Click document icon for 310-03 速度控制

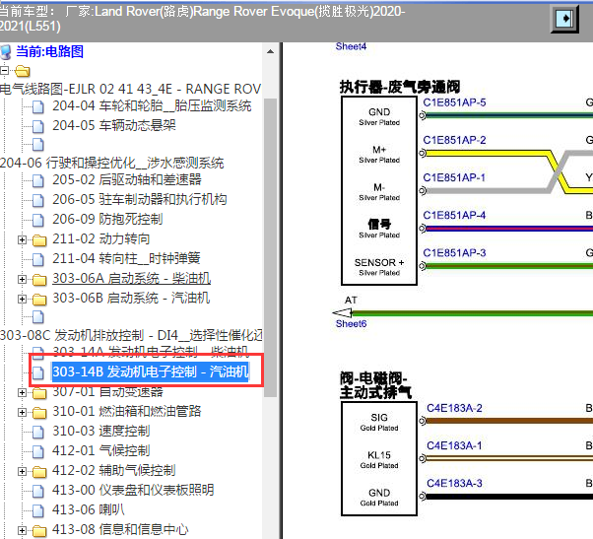pos(38,432)
